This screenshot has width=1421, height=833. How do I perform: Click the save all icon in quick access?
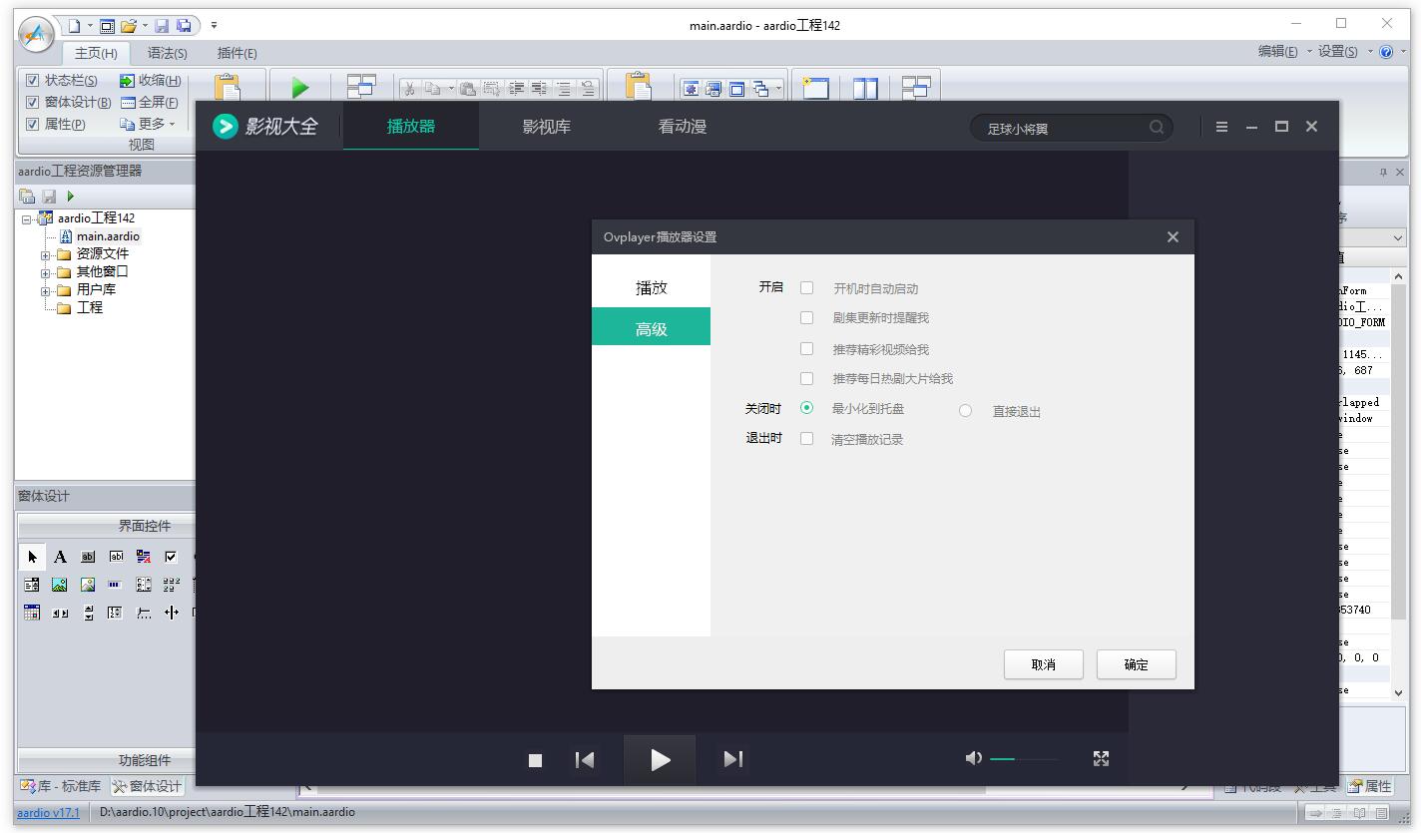184,25
